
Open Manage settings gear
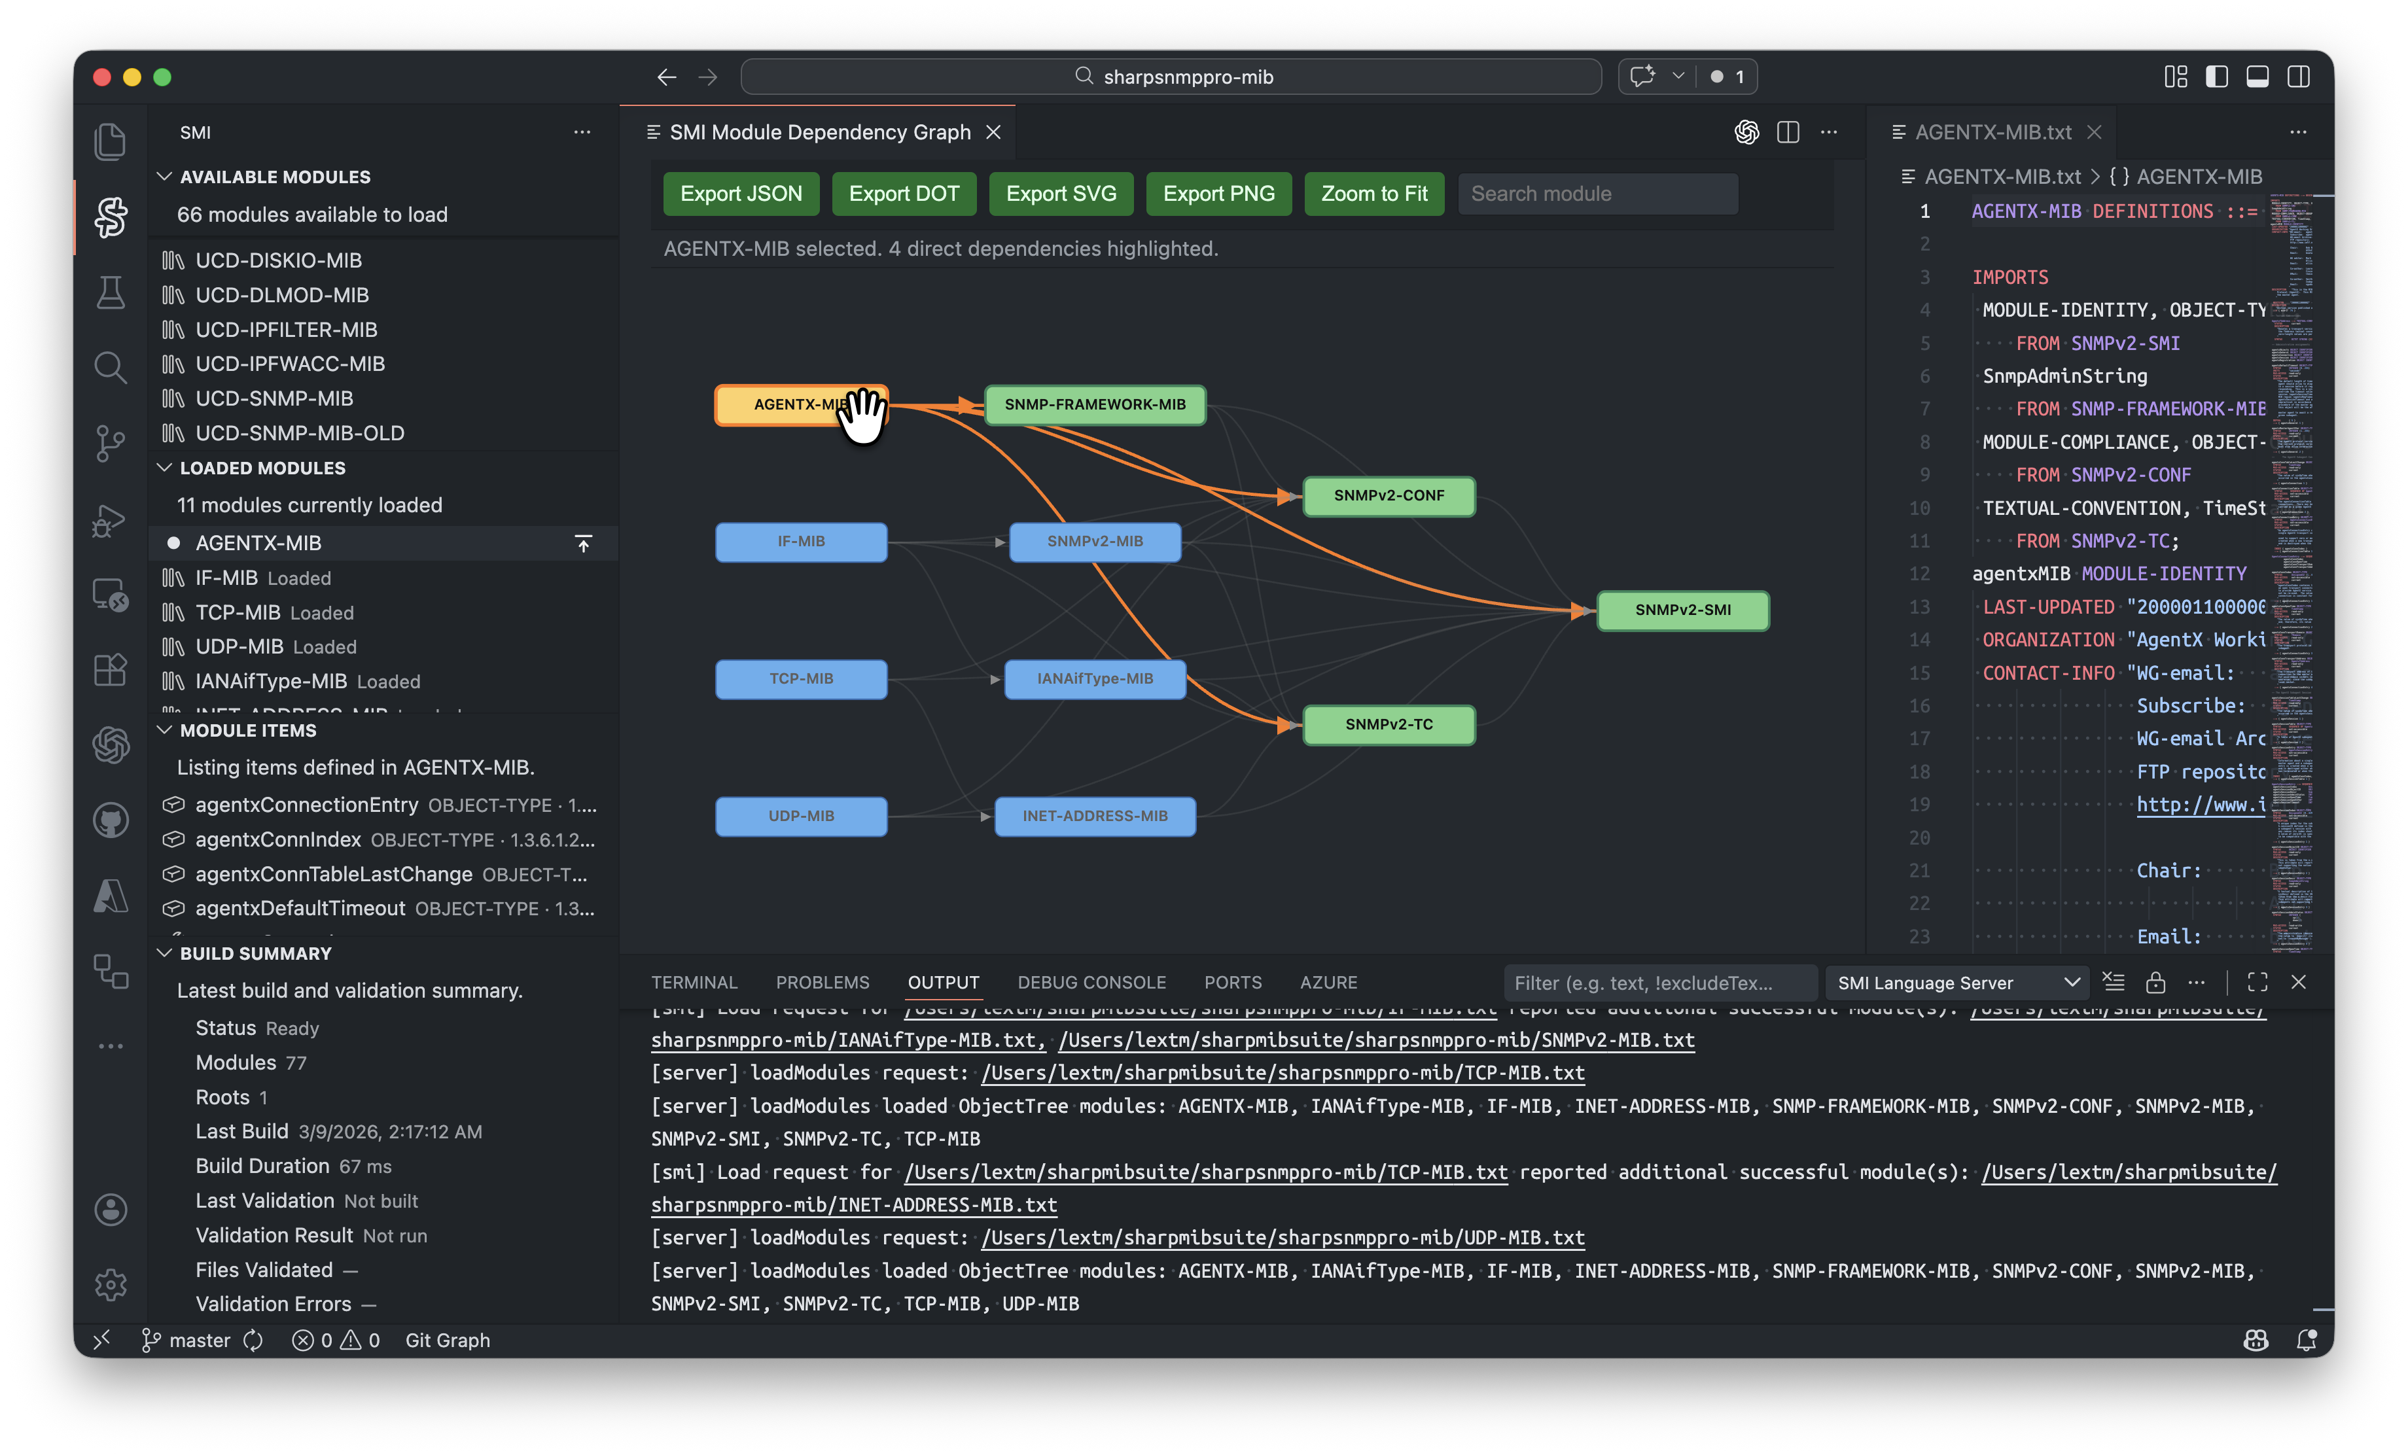coord(111,1285)
